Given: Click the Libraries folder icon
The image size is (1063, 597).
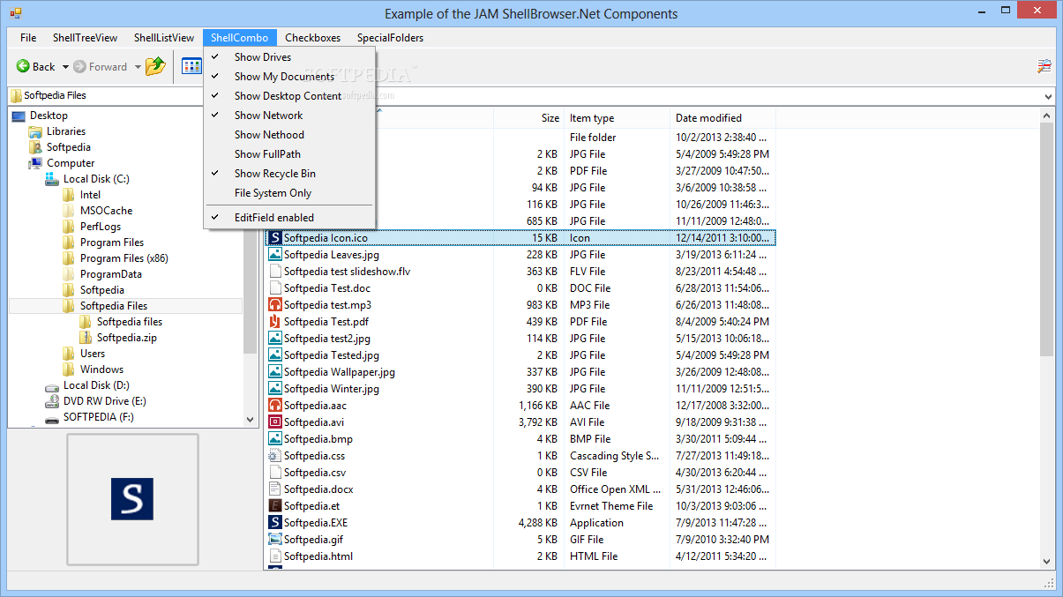Looking at the screenshot, I should pos(35,131).
